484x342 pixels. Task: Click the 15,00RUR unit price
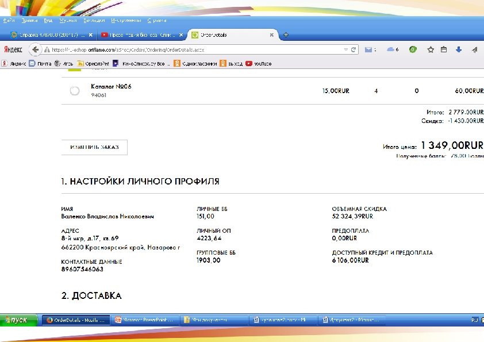coord(336,91)
